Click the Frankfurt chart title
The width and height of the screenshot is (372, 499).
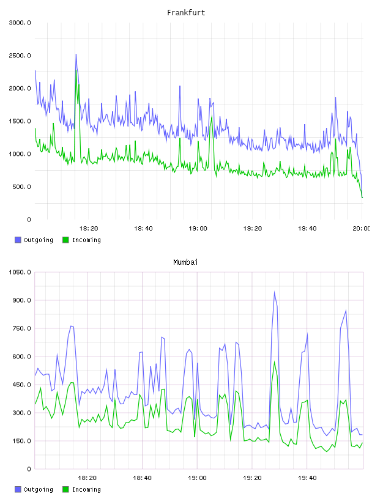(186, 13)
